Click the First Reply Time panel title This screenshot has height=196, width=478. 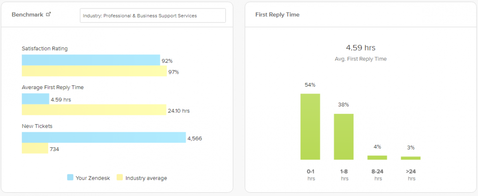(x=277, y=15)
